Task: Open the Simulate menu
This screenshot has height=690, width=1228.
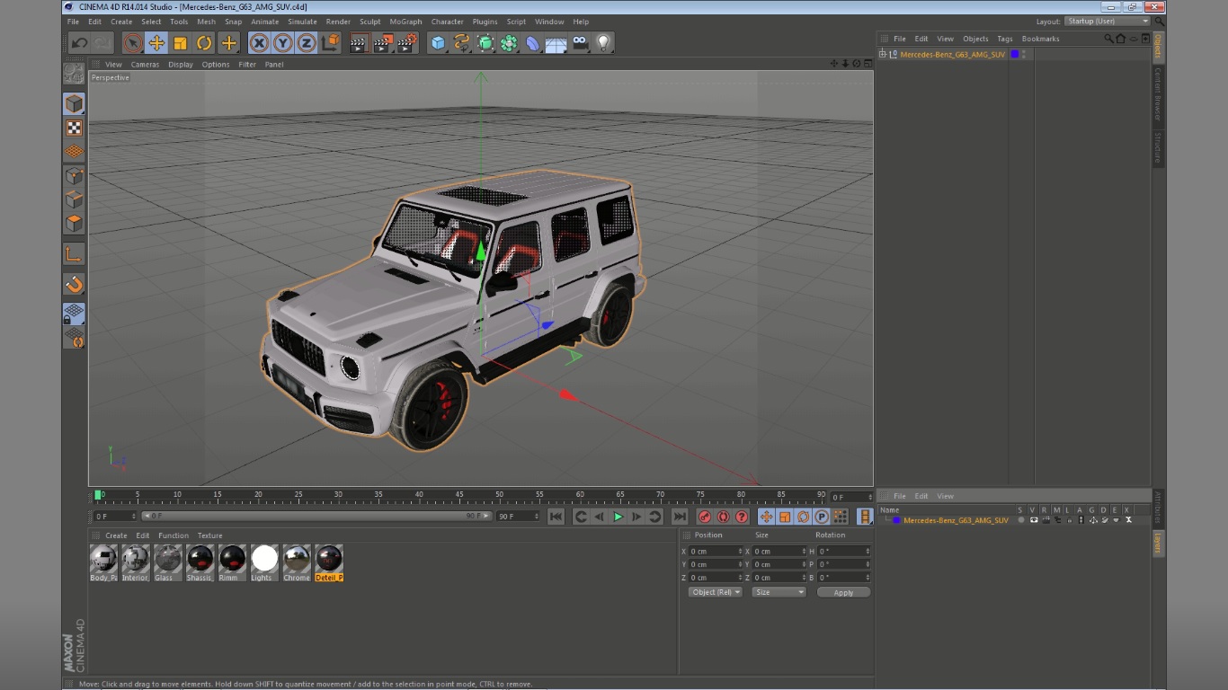Action: click(x=302, y=22)
